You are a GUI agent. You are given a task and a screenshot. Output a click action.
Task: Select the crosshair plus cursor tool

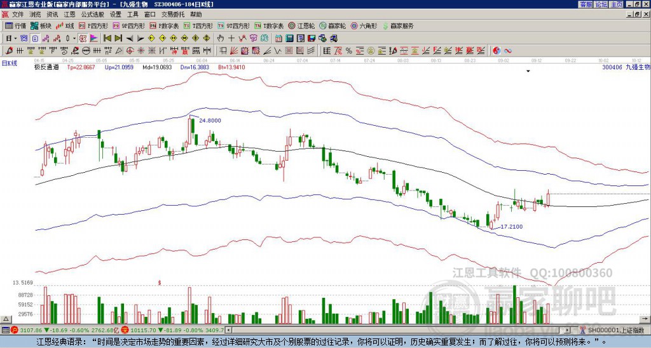pyautogui.click(x=231, y=39)
